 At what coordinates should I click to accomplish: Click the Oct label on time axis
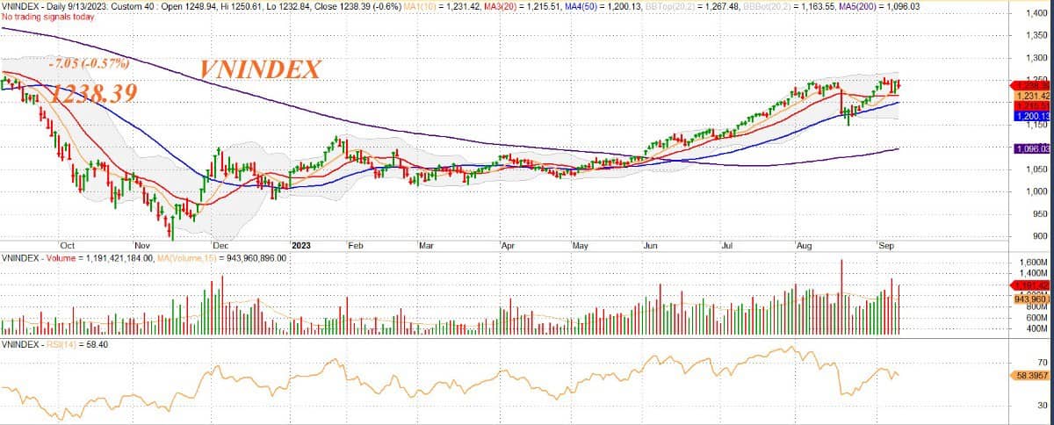(x=68, y=247)
